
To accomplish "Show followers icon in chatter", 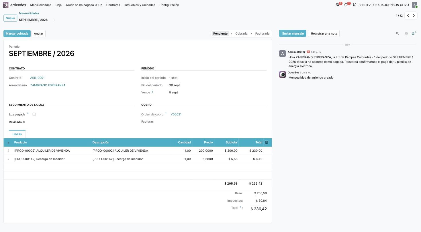I will click(x=414, y=33).
